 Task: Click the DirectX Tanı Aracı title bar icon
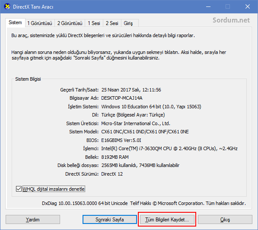coord(7,7)
